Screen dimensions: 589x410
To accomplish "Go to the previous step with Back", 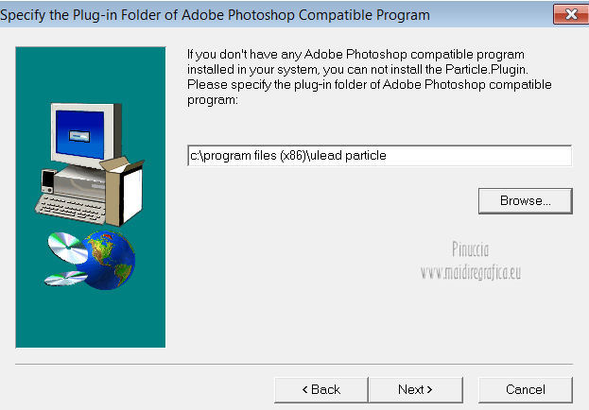I will point(321,389).
